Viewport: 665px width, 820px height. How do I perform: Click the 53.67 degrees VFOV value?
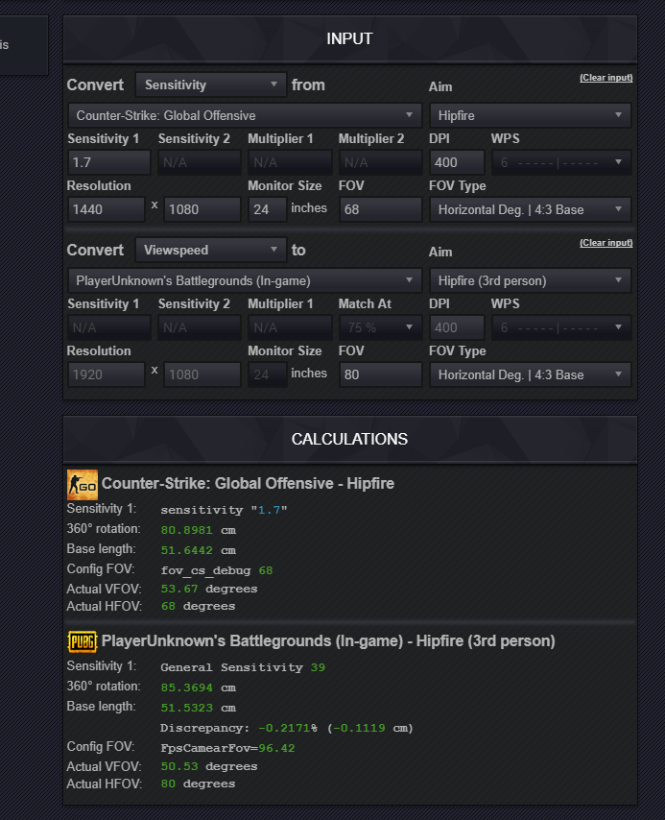[209, 589]
